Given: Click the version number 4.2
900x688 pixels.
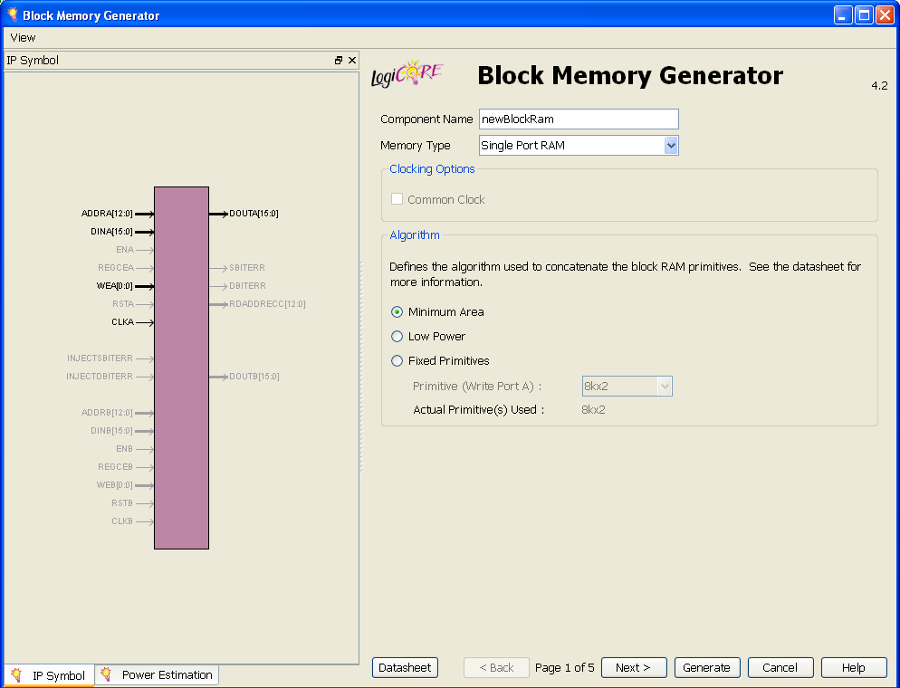Looking at the screenshot, I should click(x=879, y=86).
